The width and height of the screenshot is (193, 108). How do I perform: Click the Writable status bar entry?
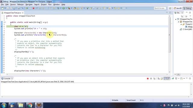(x=115, y=100)
